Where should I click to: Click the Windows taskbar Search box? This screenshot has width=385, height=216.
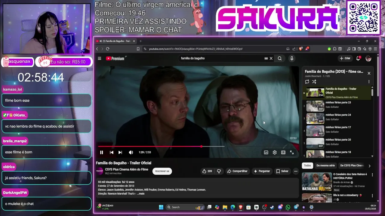point(185,207)
